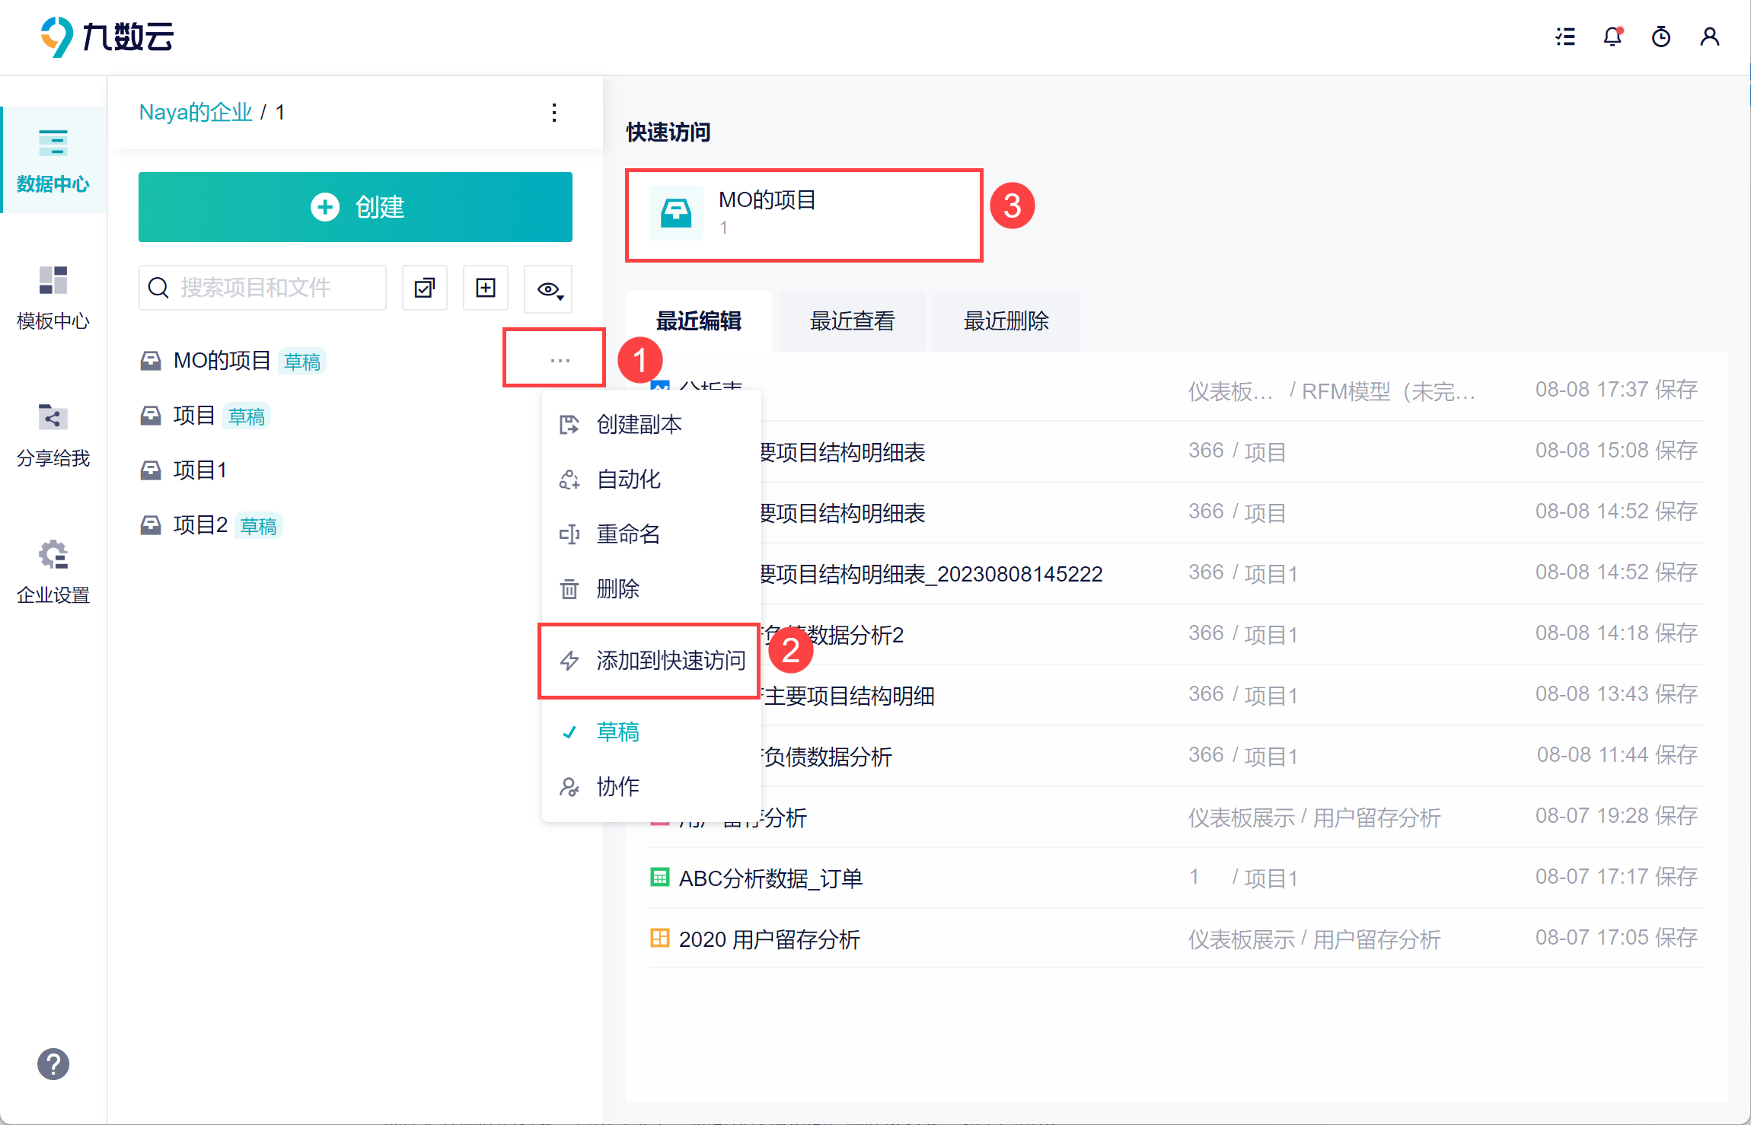1751x1125 pixels.
Task: Open the task list icon in header
Action: click(x=1565, y=37)
